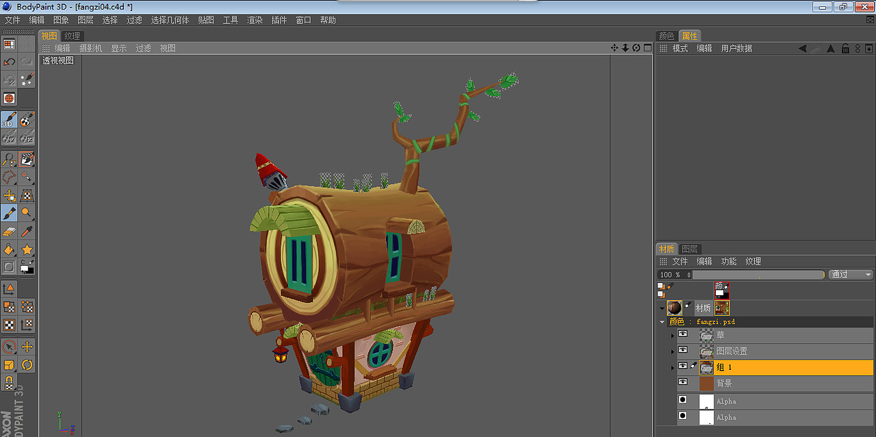The width and height of the screenshot is (876, 437).
Task: Toggle the viewport maximize square icon
Action: (647, 48)
